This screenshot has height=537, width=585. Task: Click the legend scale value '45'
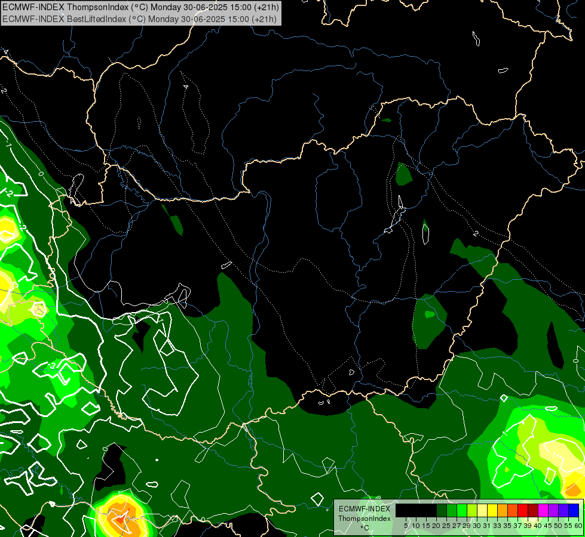click(x=549, y=526)
